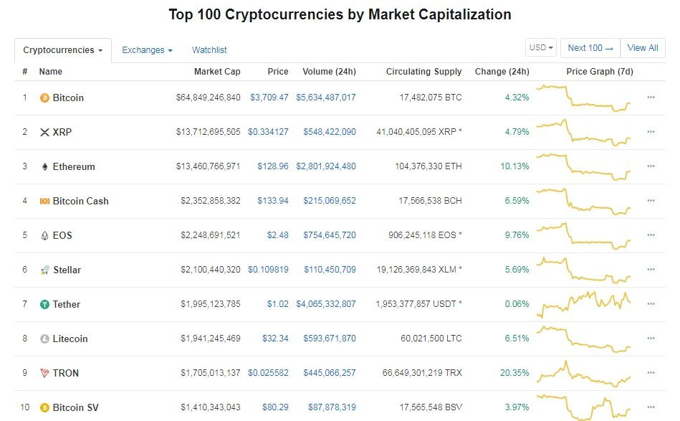The width and height of the screenshot is (680, 421).
Task: Click the Bitcoin Cash logo icon
Action: (x=44, y=201)
